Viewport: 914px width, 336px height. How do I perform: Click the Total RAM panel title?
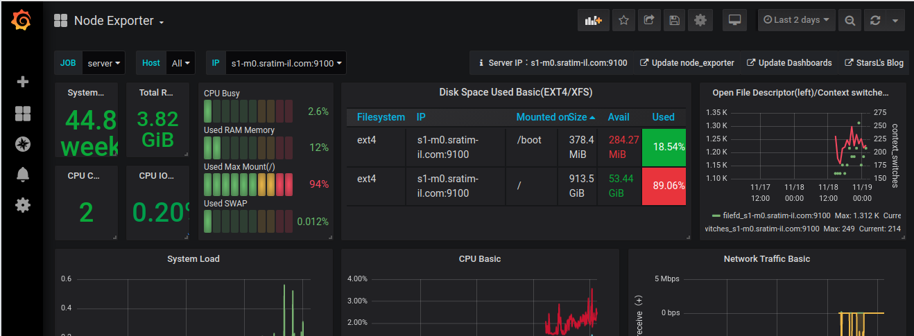coord(157,92)
